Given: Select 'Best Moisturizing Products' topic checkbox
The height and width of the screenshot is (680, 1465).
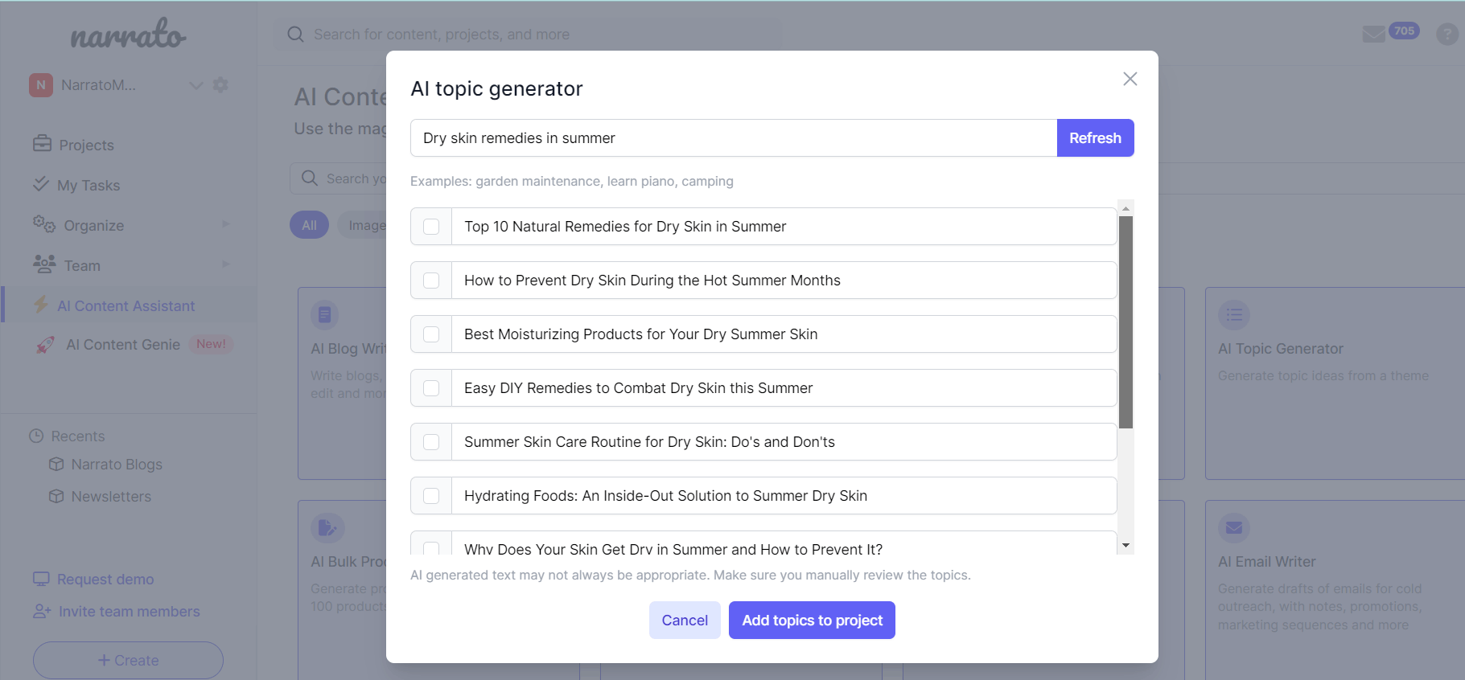Looking at the screenshot, I should click(431, 334).
